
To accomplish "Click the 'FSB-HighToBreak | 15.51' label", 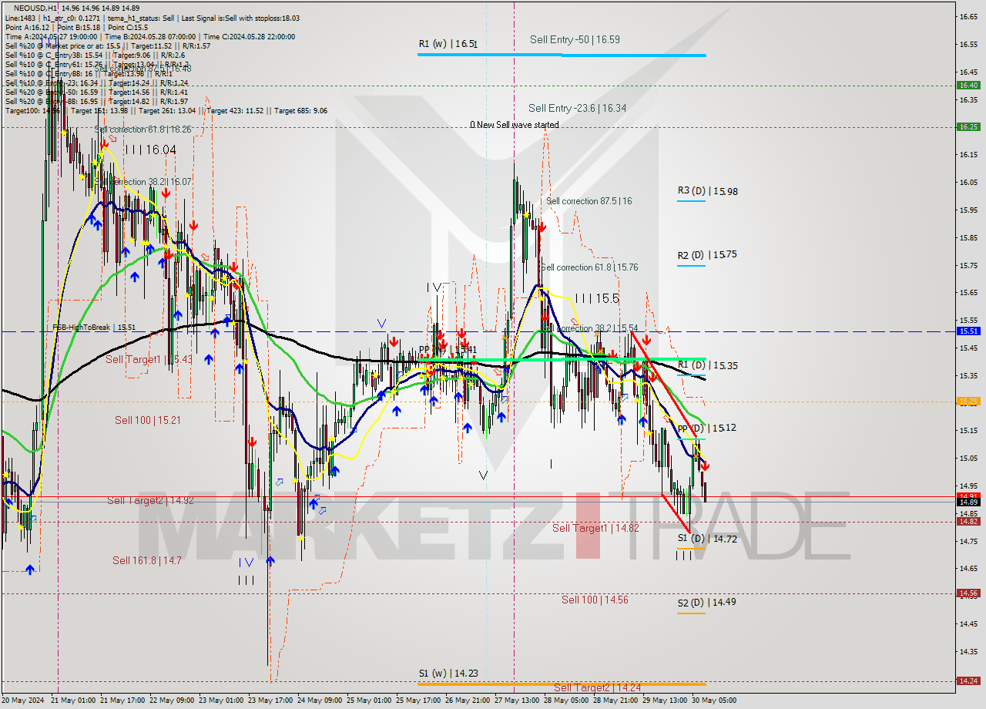I will pos(94,327).
